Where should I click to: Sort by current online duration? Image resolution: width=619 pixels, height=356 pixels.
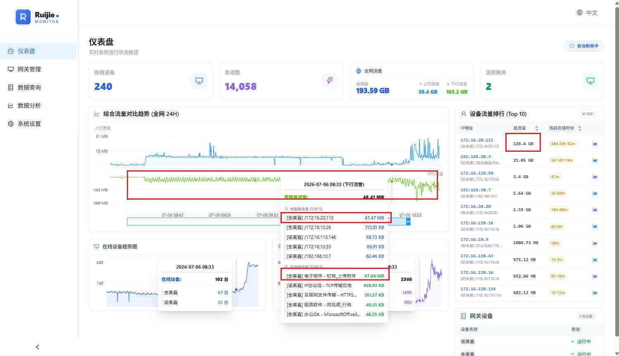(580, 128)
